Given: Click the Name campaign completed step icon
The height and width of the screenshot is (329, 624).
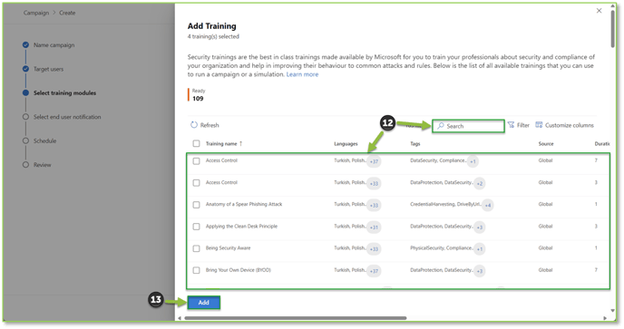Looking at the screenshot, I should [26, 45].
